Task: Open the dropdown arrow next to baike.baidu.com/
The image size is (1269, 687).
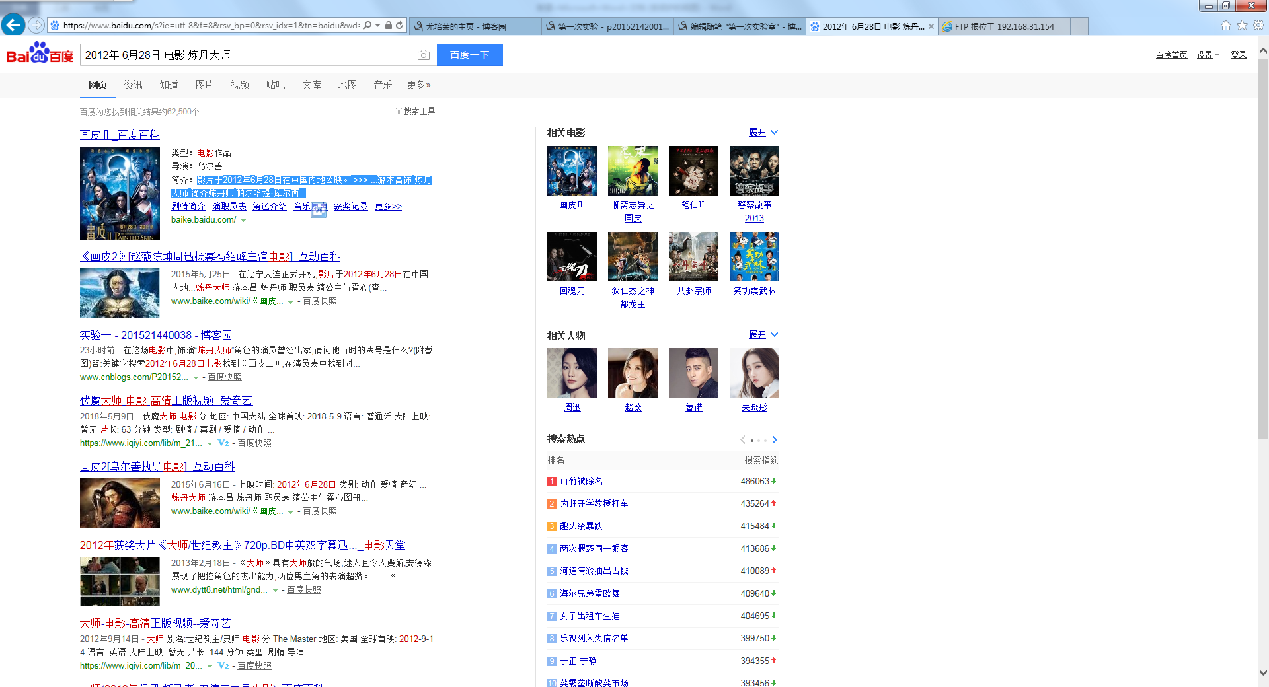Action: point(243,221)
